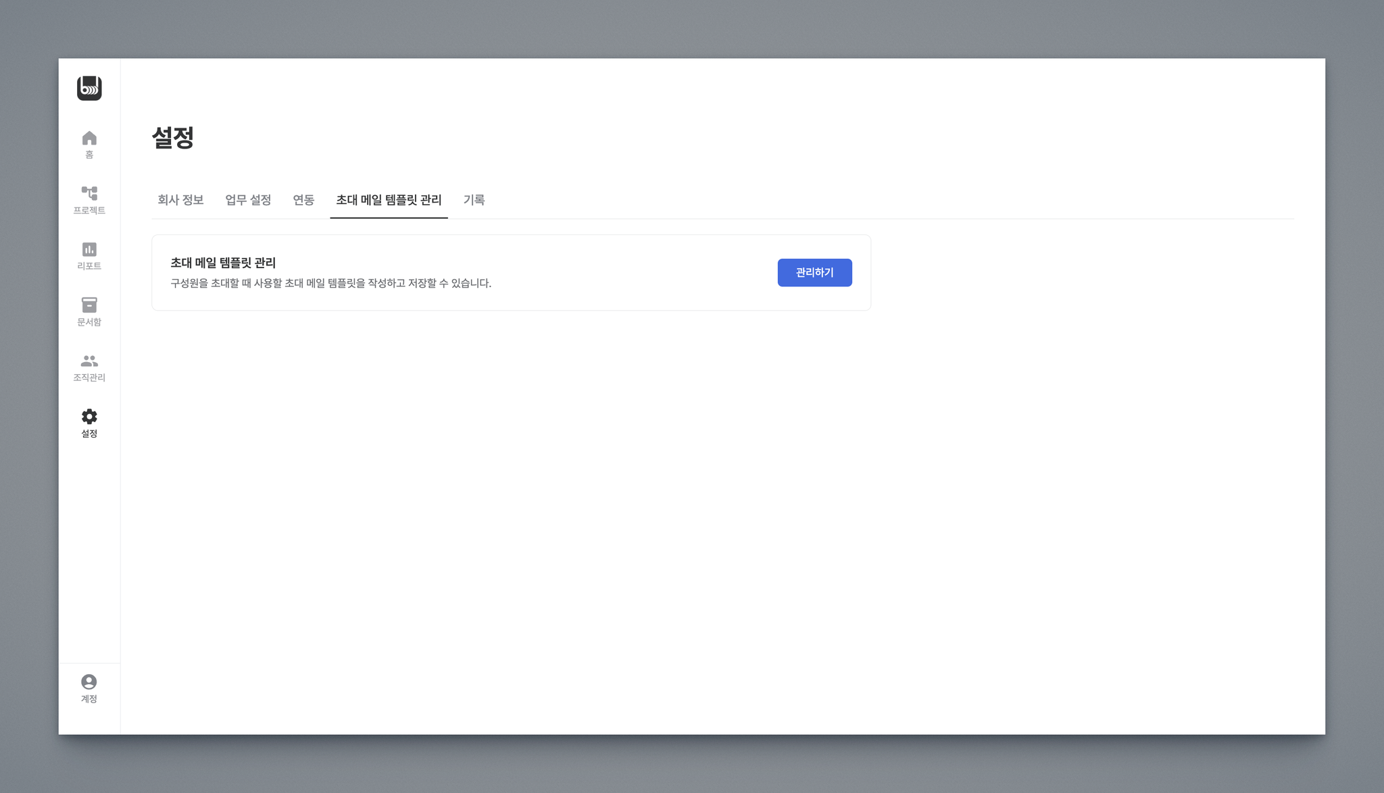1384x793 pixels.
Task: Click the app logo in sidebar top
Action: 89,88
